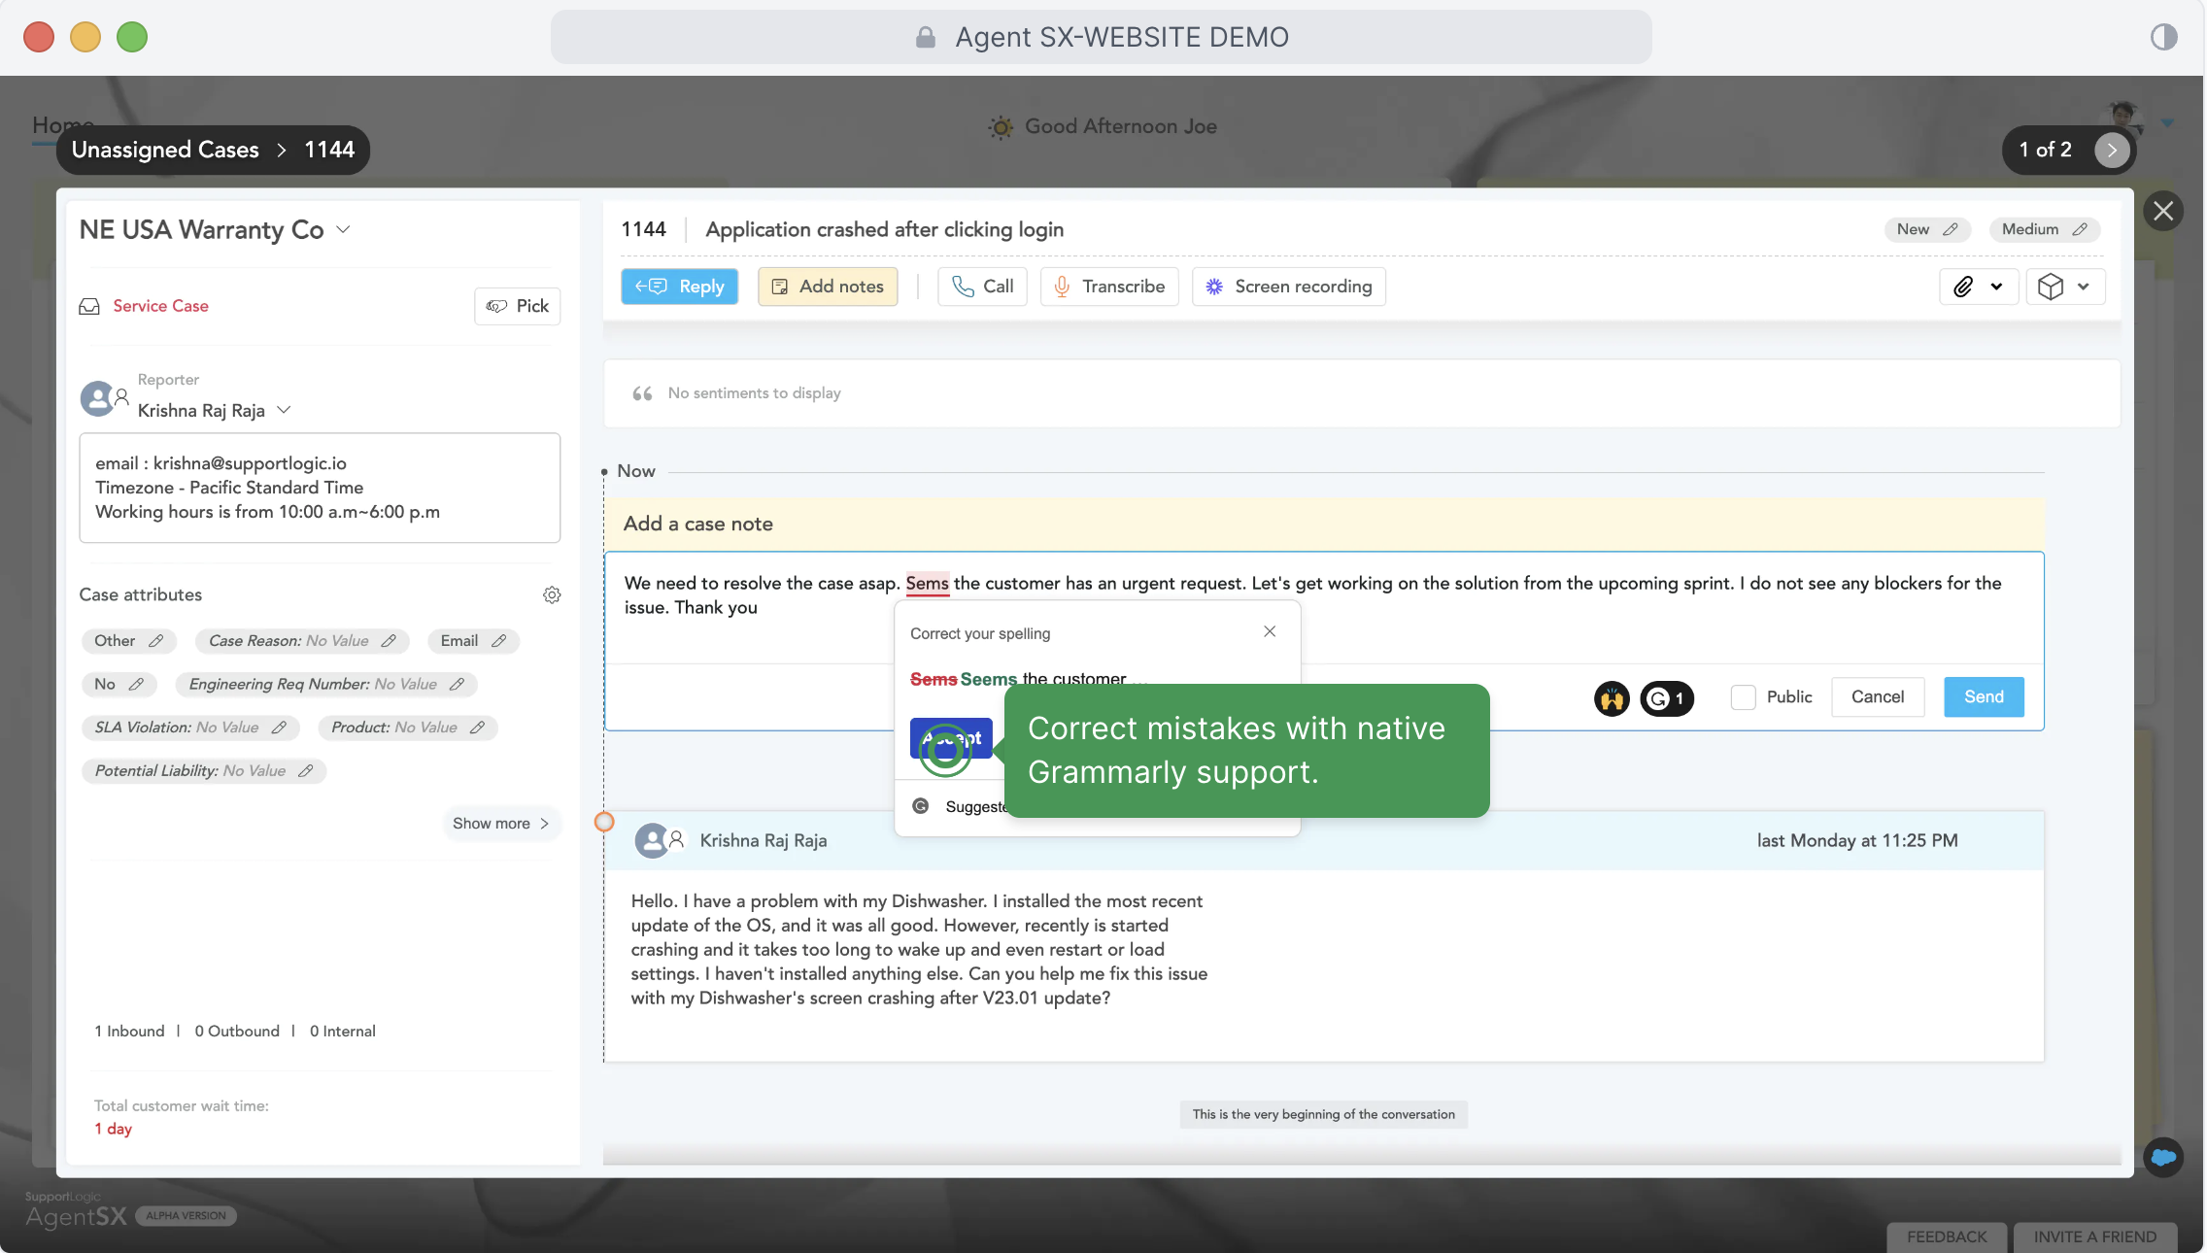
Task: Click the Grammarly suggestions badge
Action: 1667,698
